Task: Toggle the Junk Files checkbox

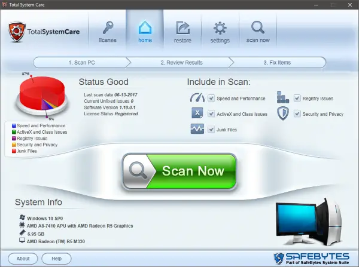Action: [x=211, y=130]
